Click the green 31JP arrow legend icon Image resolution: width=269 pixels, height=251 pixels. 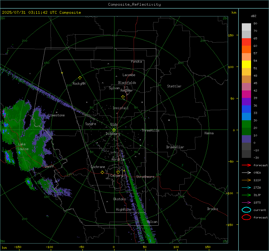coord(246,195)
